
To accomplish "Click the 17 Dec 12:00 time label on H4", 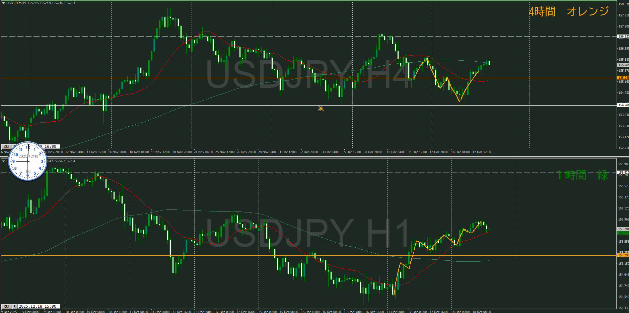I will point(482,152).
